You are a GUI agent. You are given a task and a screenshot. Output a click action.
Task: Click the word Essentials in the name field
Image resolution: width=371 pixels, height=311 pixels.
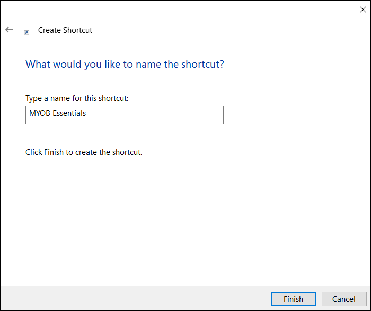point(69,113)
